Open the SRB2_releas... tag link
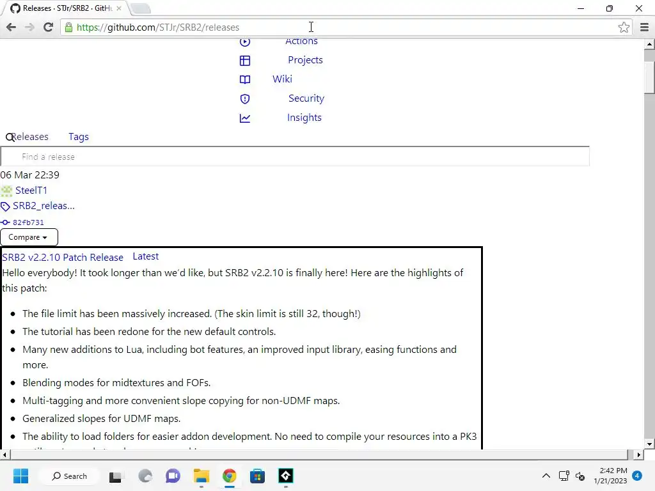 click(x=44, y=206)
